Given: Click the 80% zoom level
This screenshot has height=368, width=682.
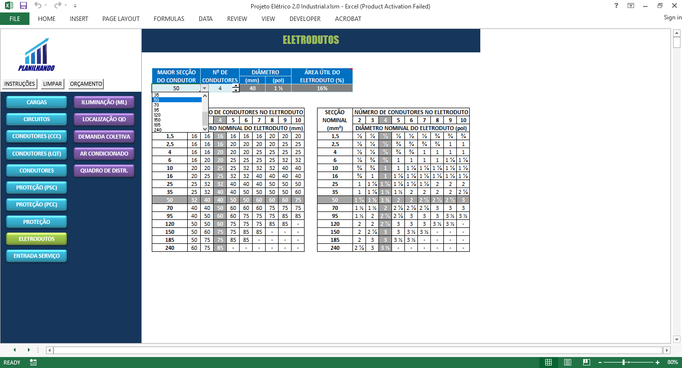Looking at the screenshot, I should (672, 363).
